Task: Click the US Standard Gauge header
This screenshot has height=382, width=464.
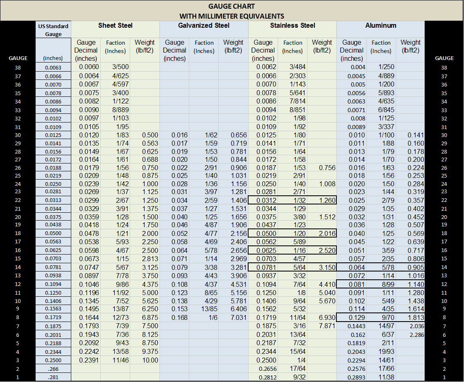Action: click(53, 30)
